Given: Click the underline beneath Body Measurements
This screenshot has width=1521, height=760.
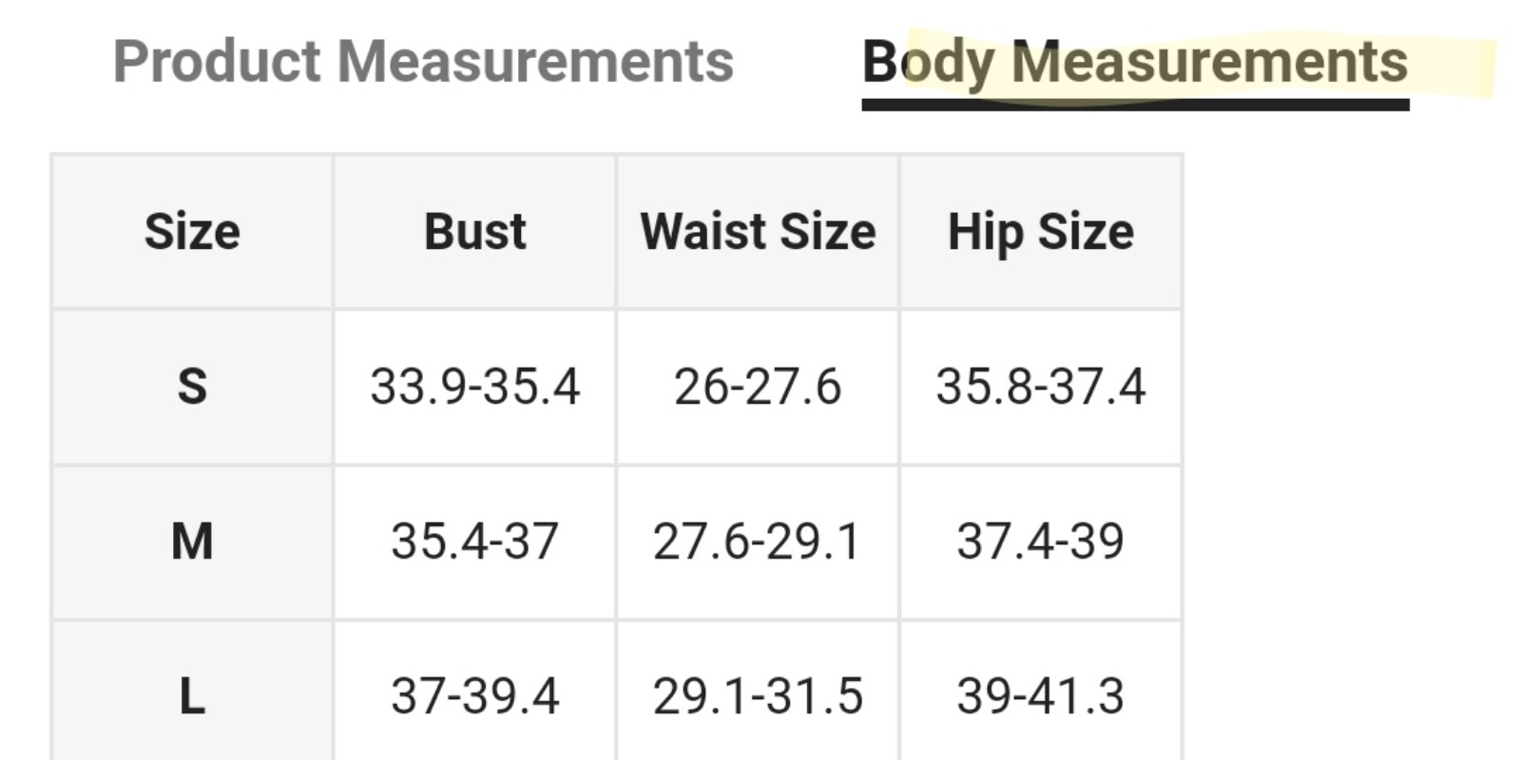Looking at the screenshot, I should point(1135,104).
